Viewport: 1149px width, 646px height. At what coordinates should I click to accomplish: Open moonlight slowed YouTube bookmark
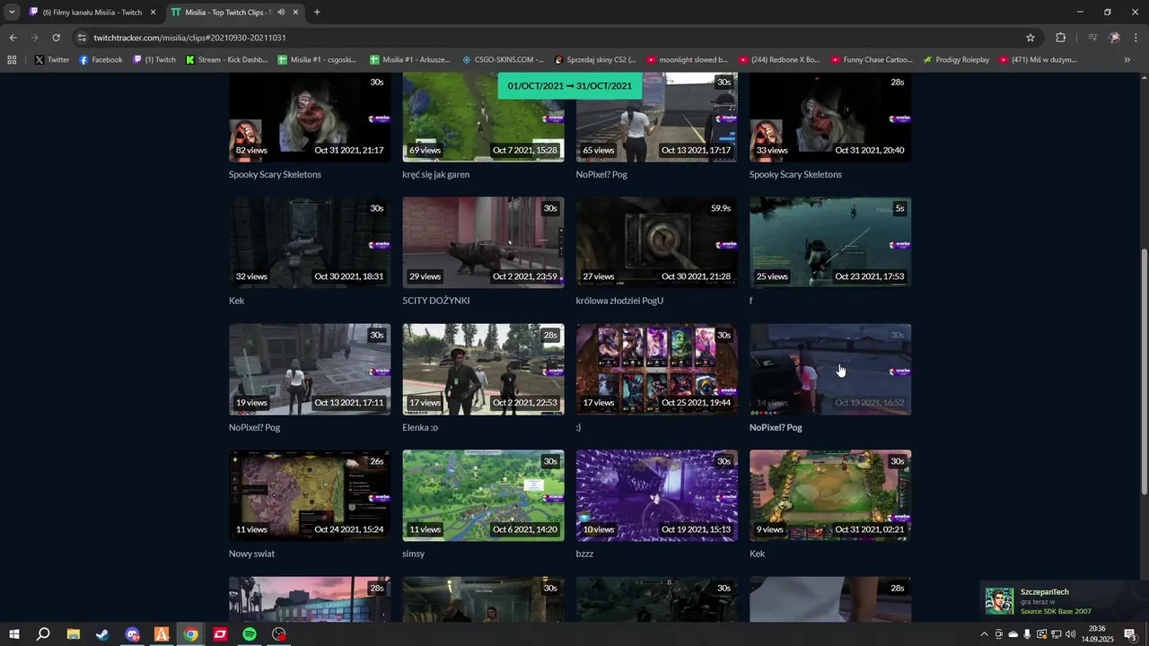(x=687, y=60)
